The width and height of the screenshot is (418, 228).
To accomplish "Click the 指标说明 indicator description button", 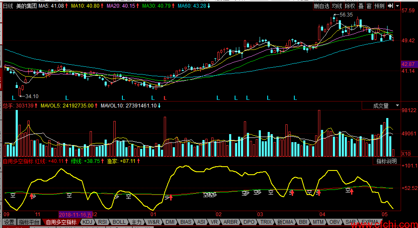I will point(387,161).
